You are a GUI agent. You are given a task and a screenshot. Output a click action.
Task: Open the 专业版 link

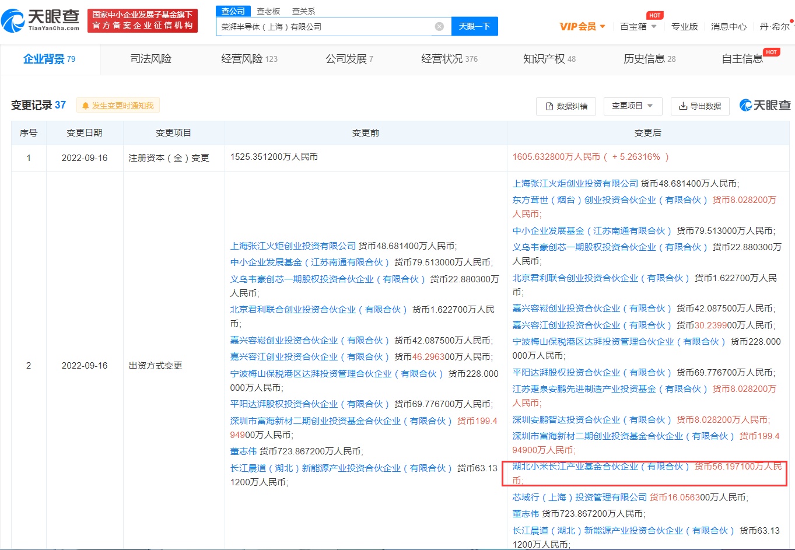(x=684, y=26)
